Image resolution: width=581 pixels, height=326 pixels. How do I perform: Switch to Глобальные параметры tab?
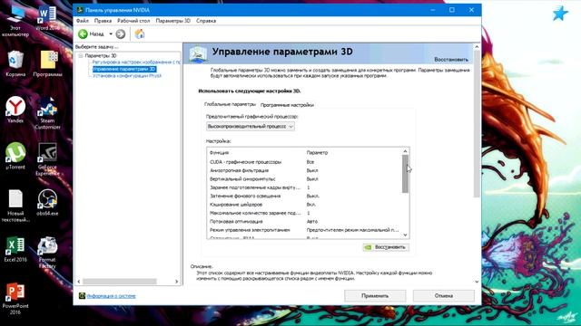(230, 104)
